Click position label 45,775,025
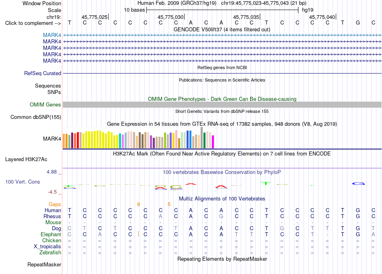The image size is (382, 274). [94, 17]
